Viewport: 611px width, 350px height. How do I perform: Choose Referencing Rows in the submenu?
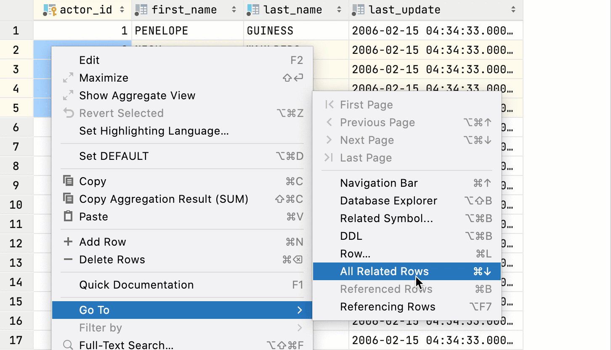tap(387, 307)
